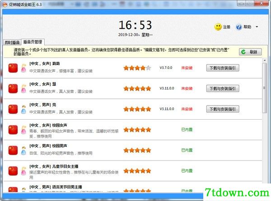271x201 pixels.
Task: Click the scroll up arrow of voice list
Action: coord(265,60)
